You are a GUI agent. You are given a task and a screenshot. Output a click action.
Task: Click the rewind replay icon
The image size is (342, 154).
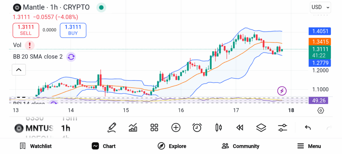pos(240,128)
